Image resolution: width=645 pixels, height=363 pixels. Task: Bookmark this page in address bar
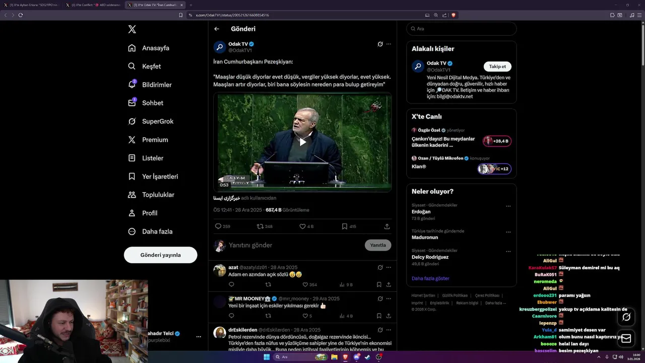(x=181, y=15)
